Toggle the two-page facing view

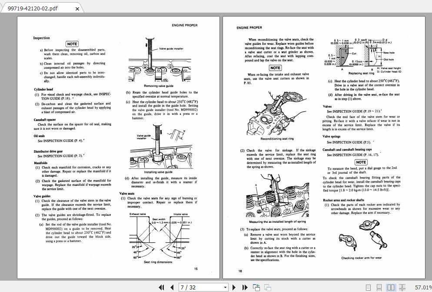tap(391, 287)
